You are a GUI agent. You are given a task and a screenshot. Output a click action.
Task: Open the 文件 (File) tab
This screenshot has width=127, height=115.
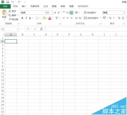tap(5, 6)
